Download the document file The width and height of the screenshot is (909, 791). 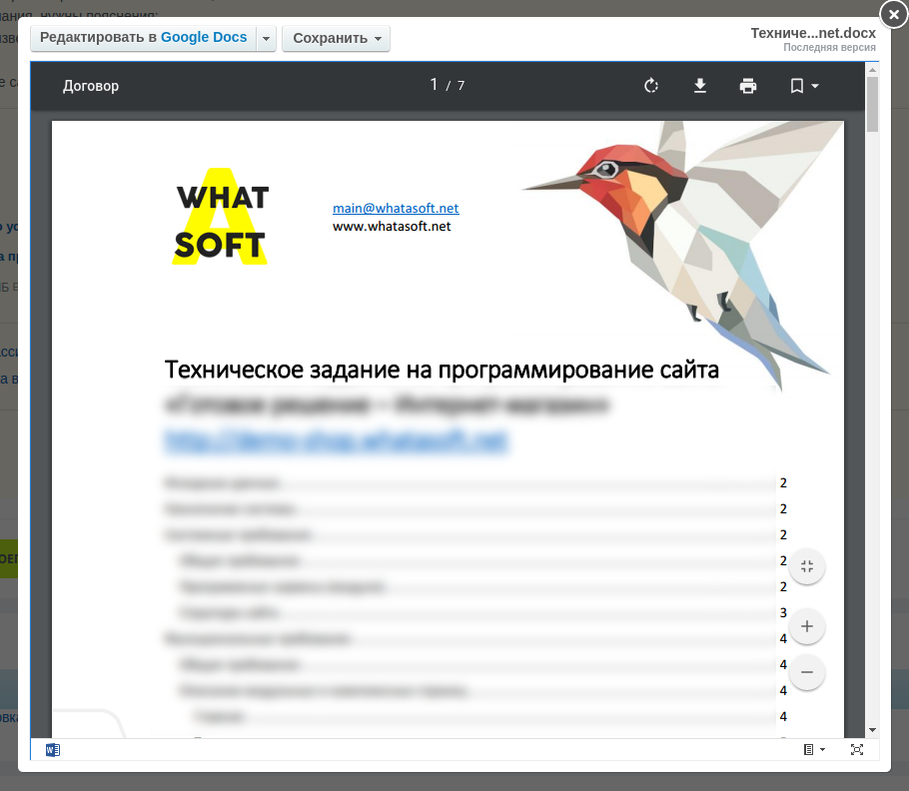coord(700,86)
